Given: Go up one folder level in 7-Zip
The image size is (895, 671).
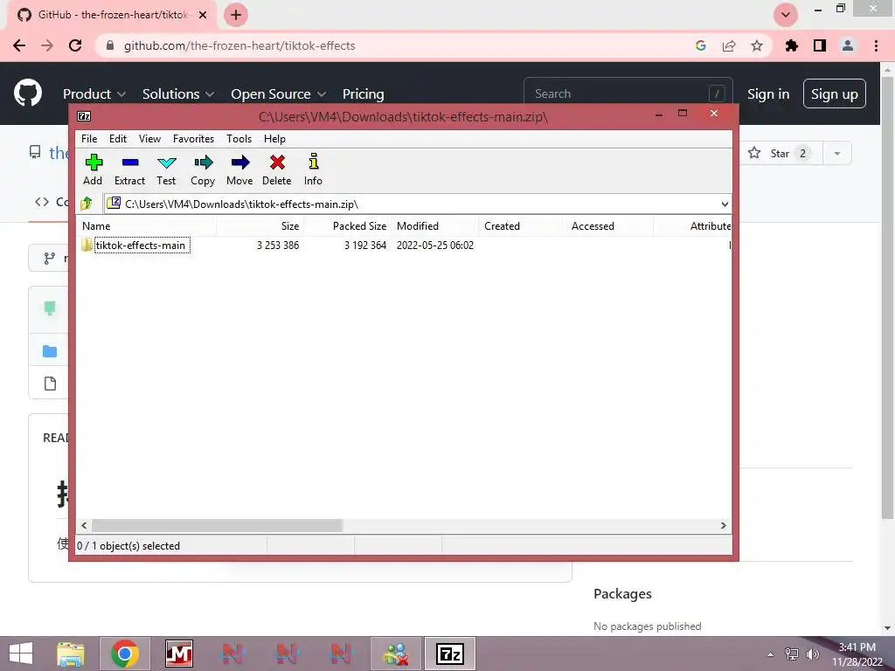Looking at the screenshot, I should tap(87, 203).
